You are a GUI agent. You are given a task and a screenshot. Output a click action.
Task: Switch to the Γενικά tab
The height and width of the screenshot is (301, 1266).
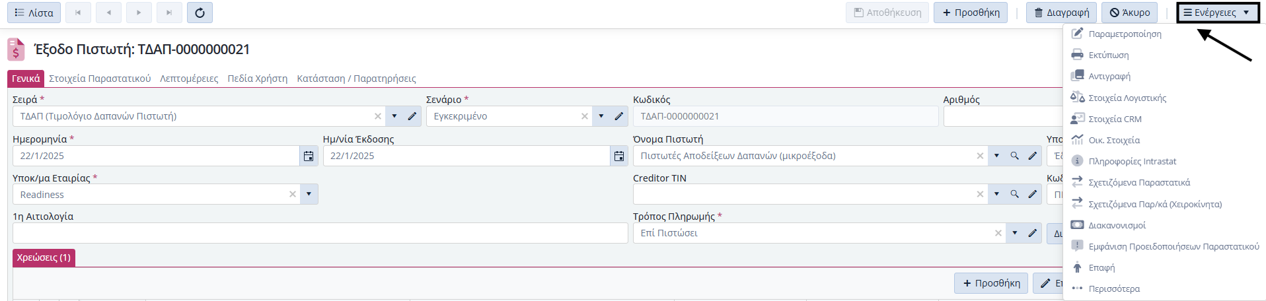[x=26, y=79]
